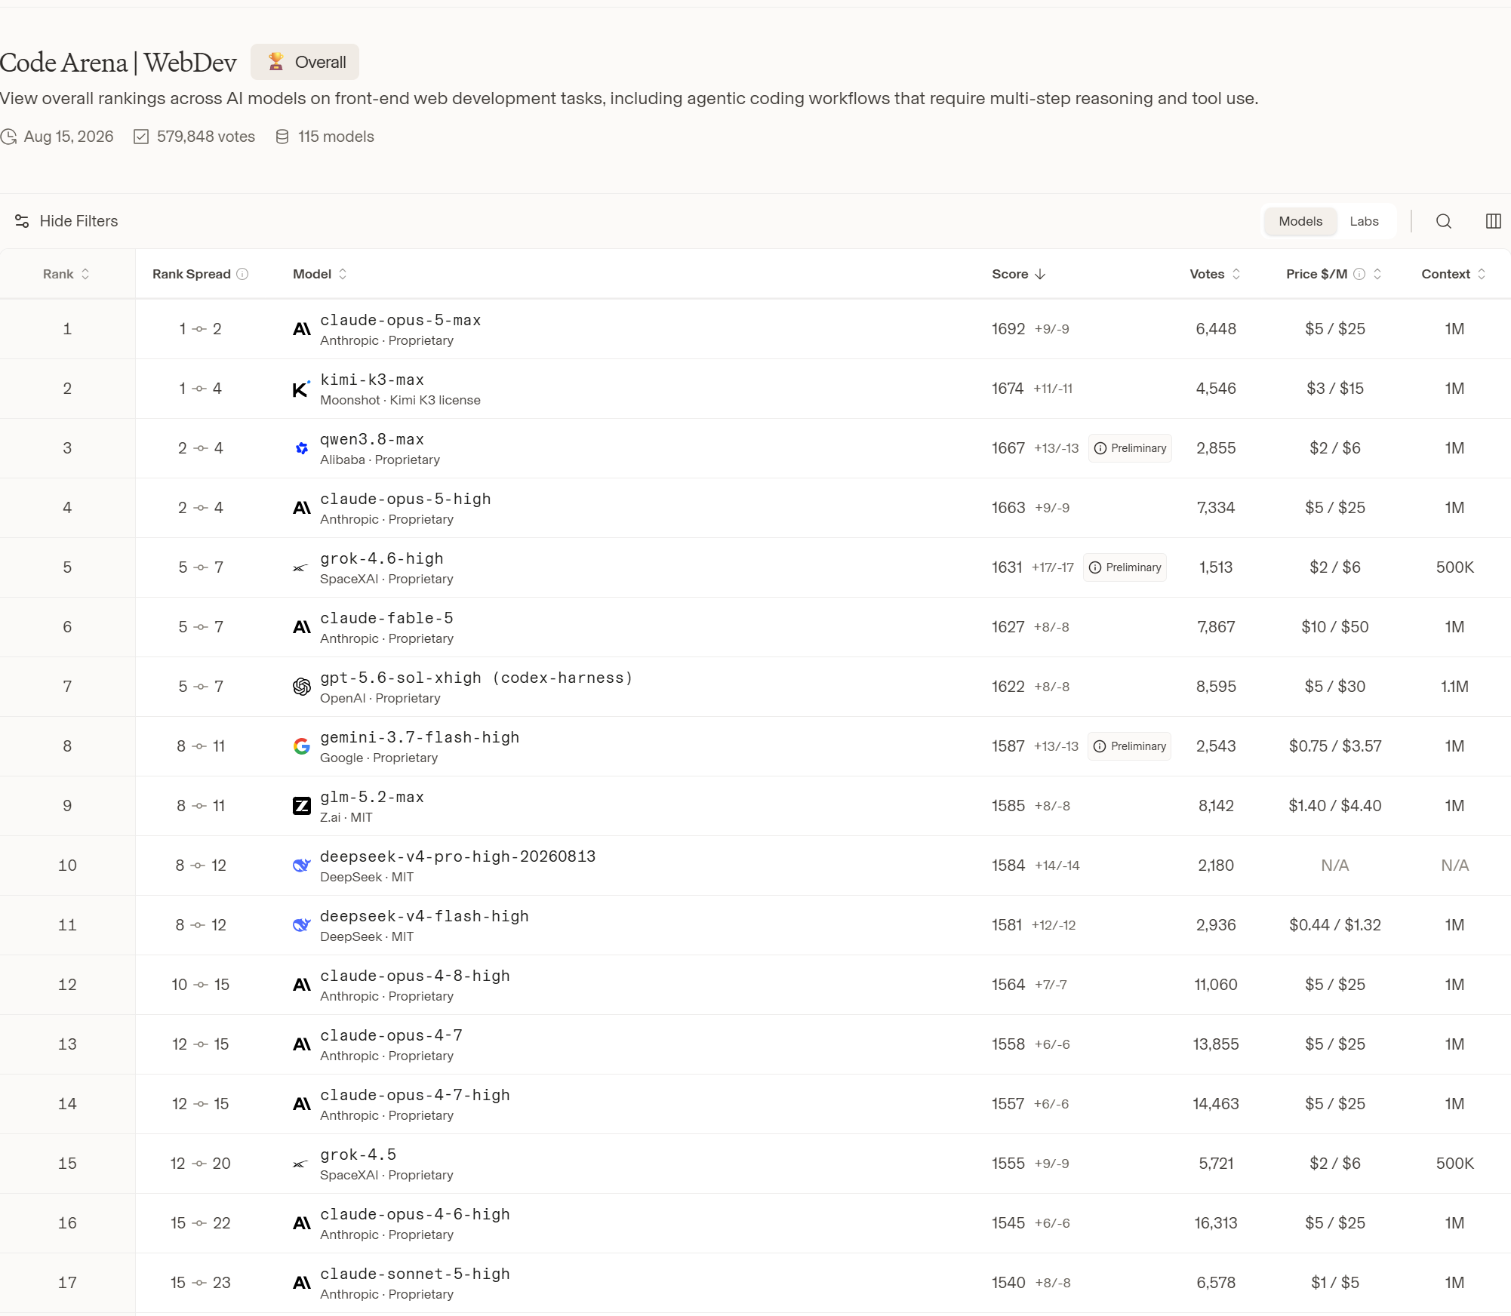
Task: Click the 14,463 votes cell
Action: 1216,1104
